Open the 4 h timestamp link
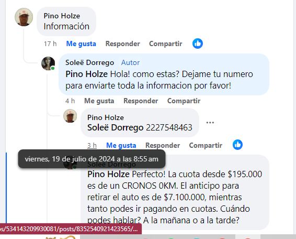 70,101
